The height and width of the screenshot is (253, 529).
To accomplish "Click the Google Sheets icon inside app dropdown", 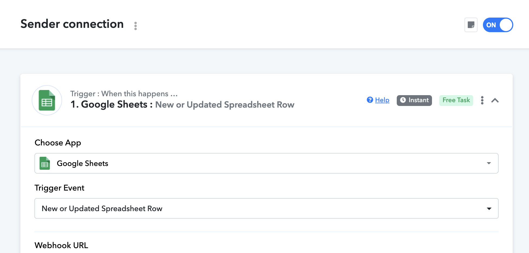I will (45, 163).
